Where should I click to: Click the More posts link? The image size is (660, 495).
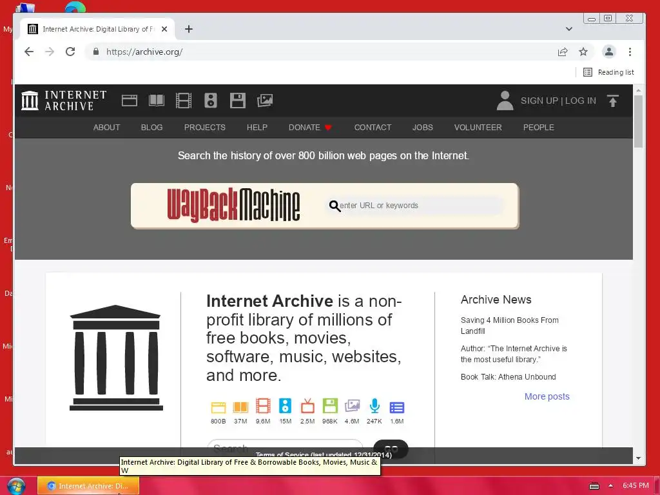(547, 396)
